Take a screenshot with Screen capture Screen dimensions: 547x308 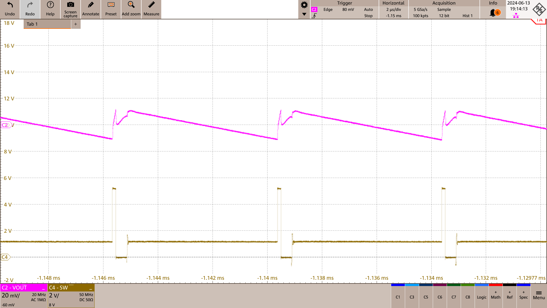click(x=70, y=9)
